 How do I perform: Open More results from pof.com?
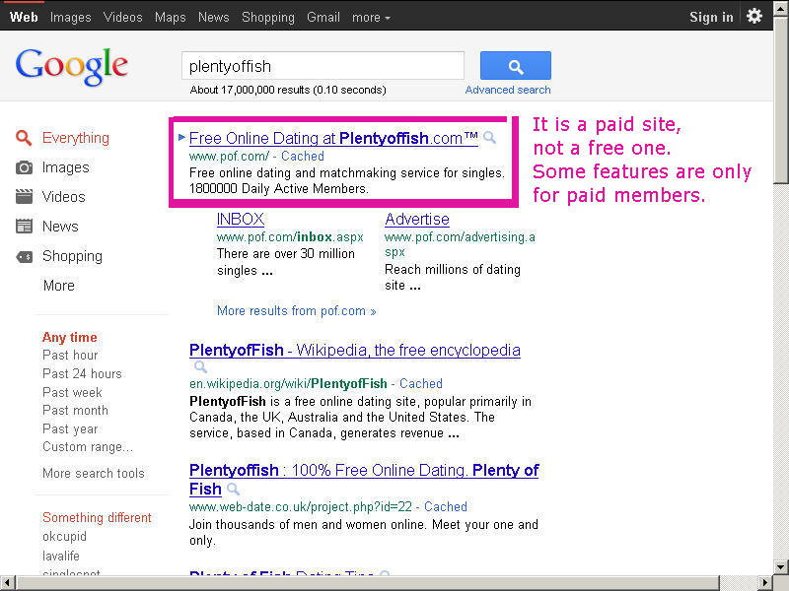click(x=297, y=311)
